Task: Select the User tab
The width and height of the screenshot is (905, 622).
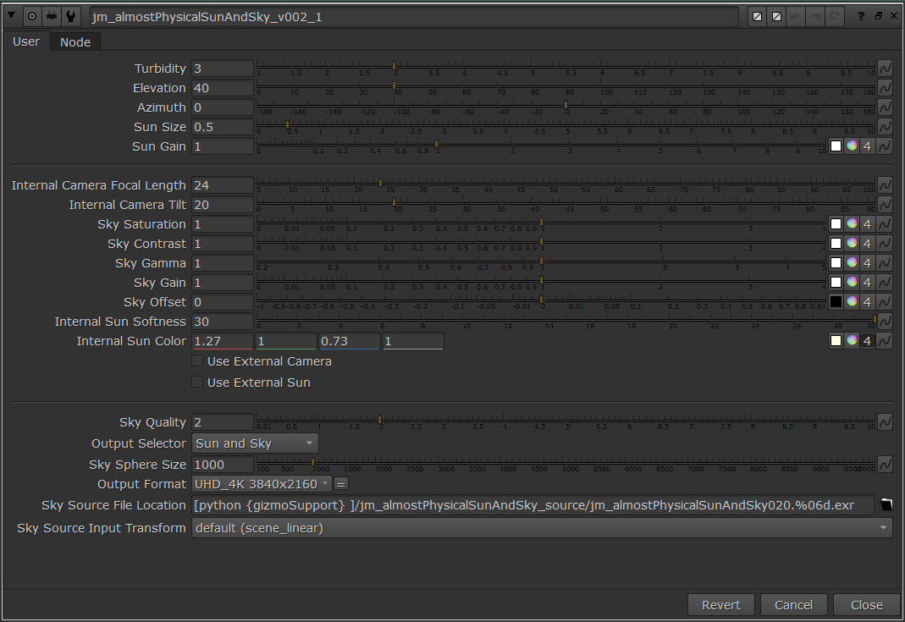Action: click(25, 41)
